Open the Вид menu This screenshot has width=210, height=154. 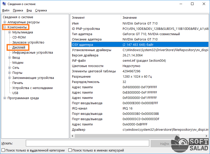pyautogui.click(x=29, y=10)
